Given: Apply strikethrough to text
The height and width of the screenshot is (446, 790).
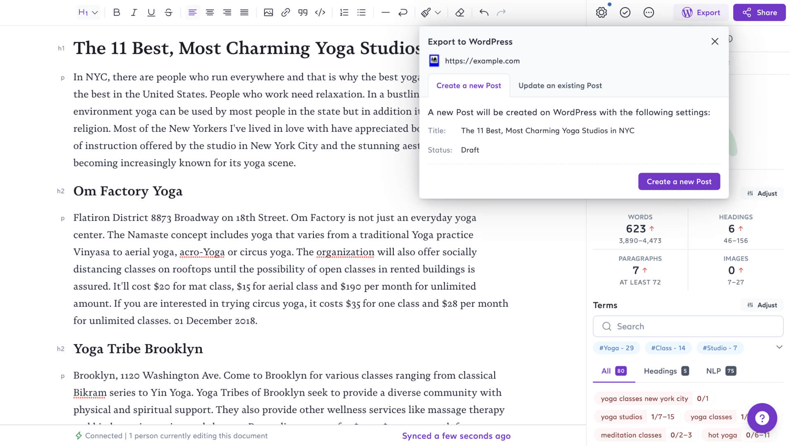Looking at the screenshot, I should 168,12.
